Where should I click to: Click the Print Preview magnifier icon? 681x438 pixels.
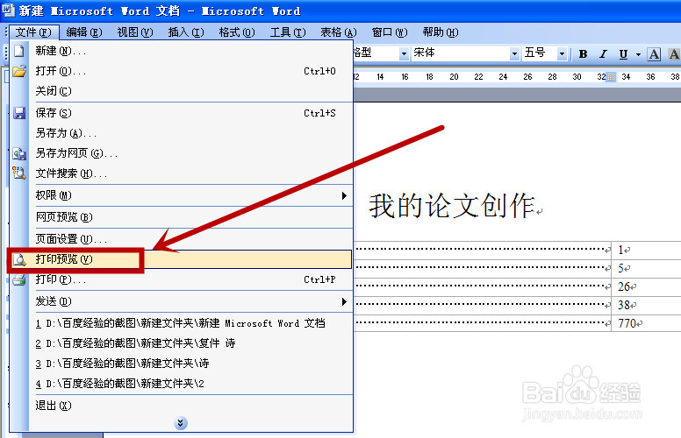point(19,259)
